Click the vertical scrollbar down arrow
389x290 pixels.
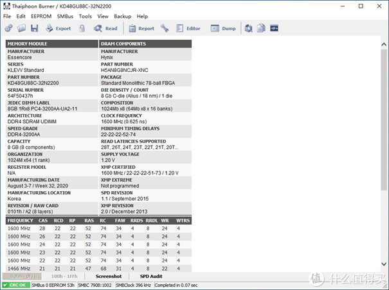pos(384,264)
